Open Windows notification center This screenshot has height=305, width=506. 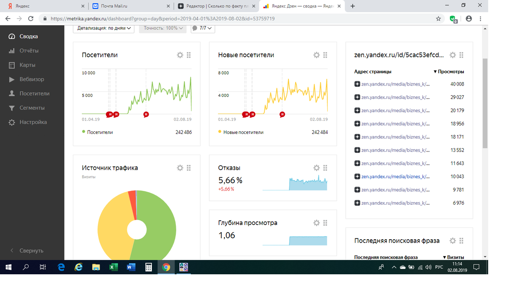(x=476, y=267)
